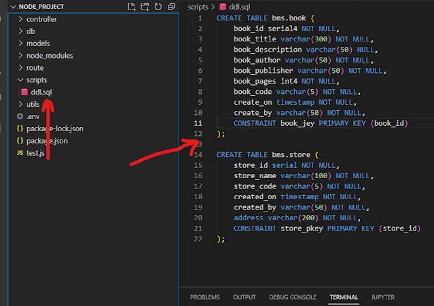
Task: Click 'store_code' in line 17
Action: pyautogui.click(x=255, y=186)
